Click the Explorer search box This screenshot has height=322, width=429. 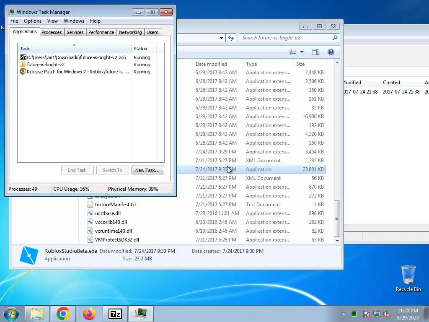[x=286, y=38]
